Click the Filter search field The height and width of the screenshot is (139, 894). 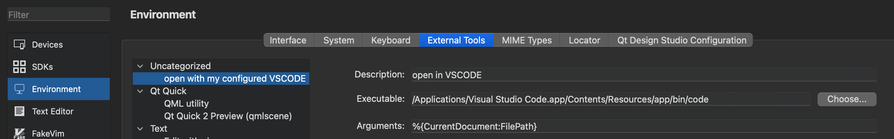pyautogui.click(x=58, y=15)
